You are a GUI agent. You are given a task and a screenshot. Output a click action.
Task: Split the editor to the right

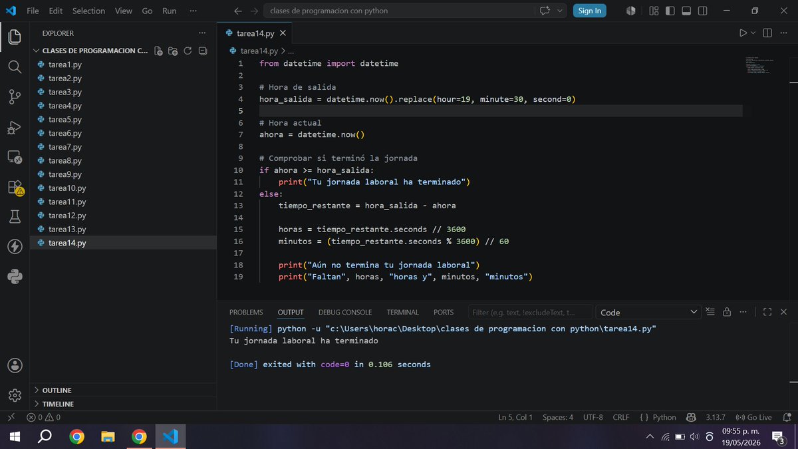[767, 33]
